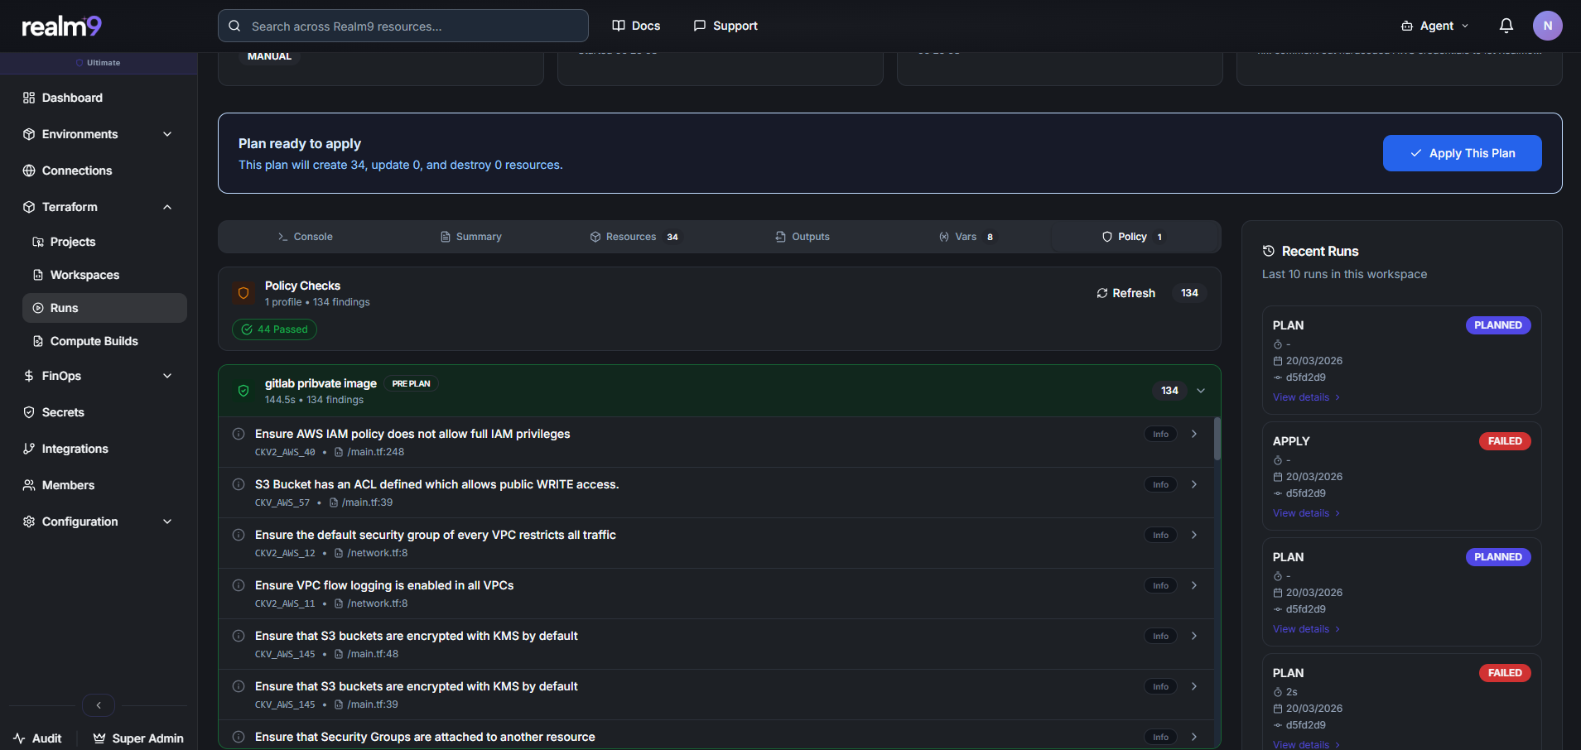Click the sidebar collapse arrow icon
The height and width of the screenshot is (750, 1581).
coord(99,705)
